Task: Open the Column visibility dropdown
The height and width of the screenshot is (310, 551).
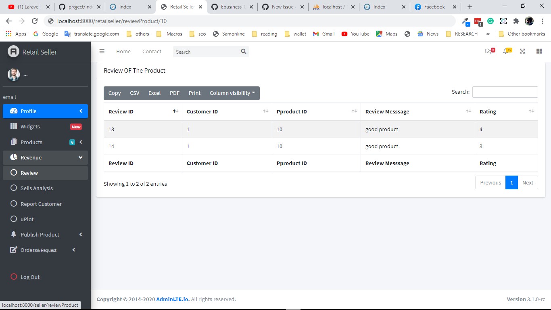Action: pos(232,93)
